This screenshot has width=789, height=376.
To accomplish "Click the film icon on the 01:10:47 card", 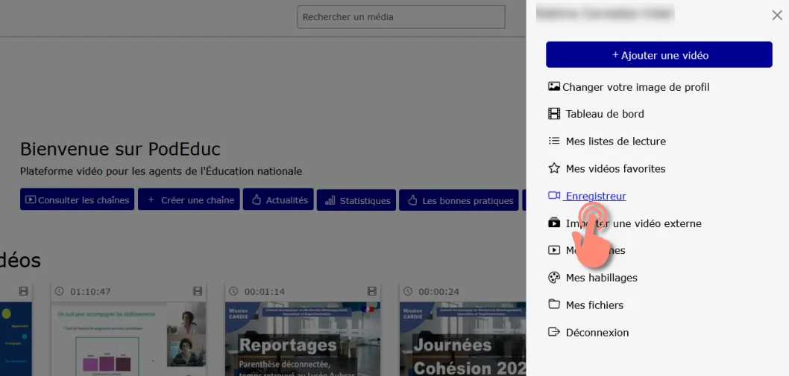I will 197,291.
